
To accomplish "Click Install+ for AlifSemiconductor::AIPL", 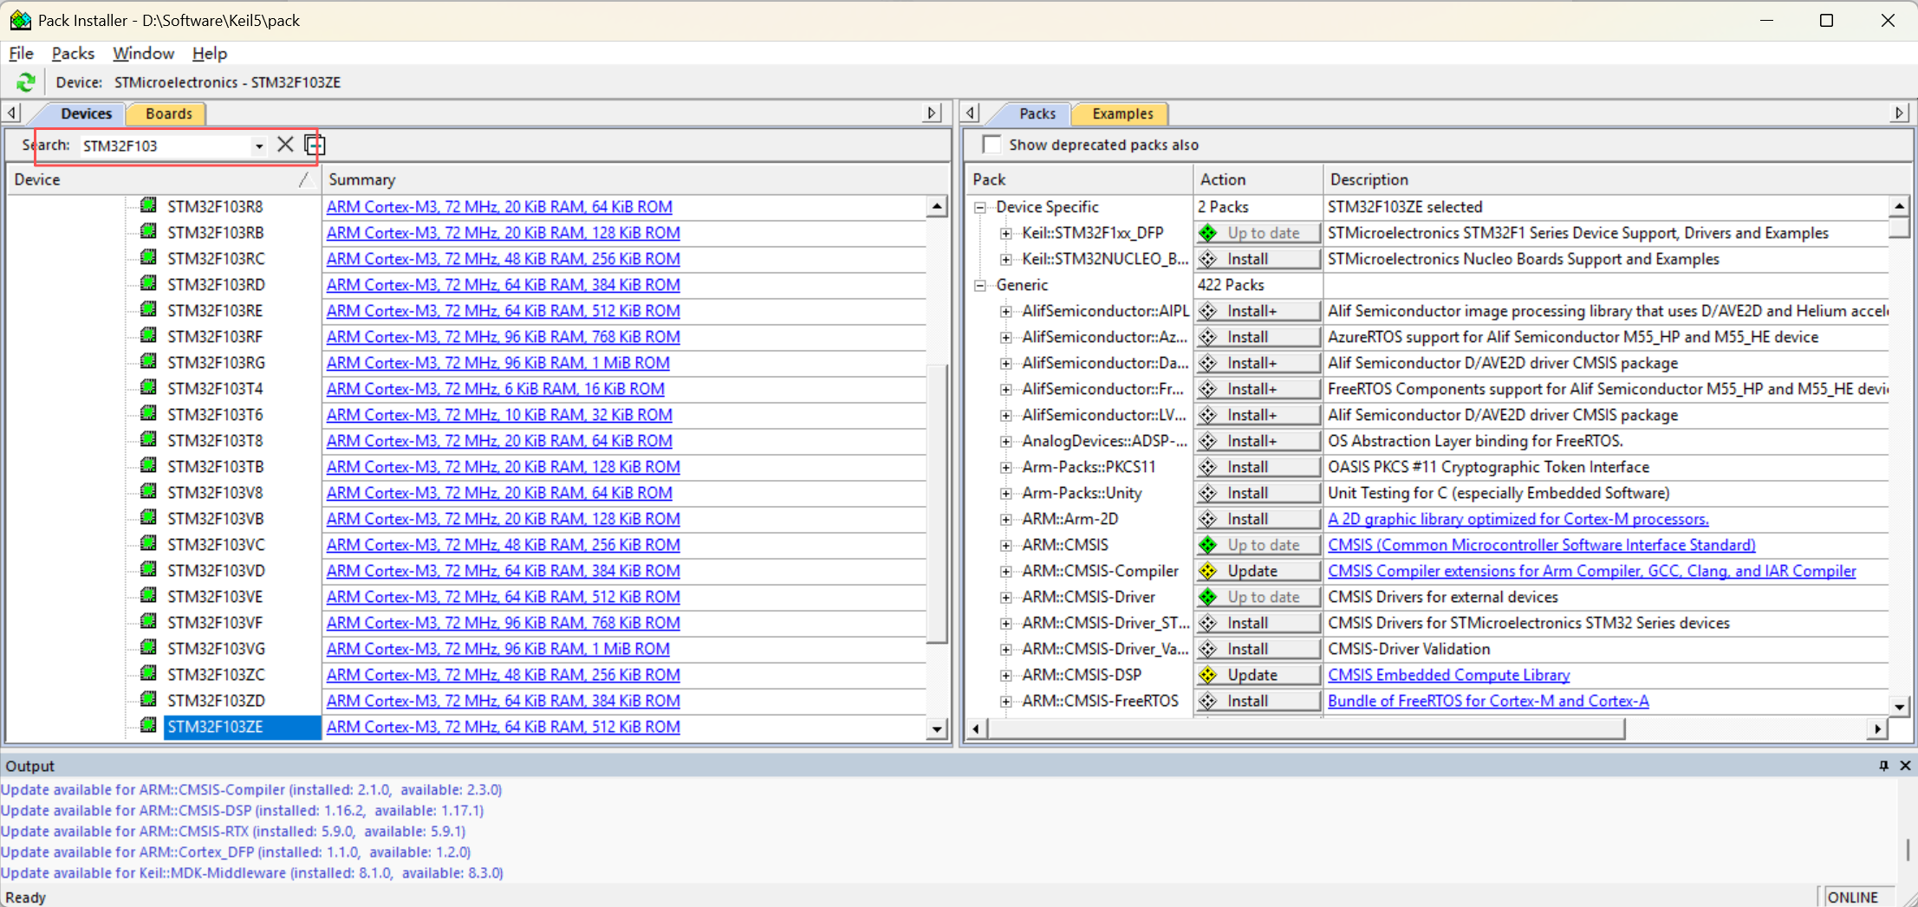I will pos(1258,311).
